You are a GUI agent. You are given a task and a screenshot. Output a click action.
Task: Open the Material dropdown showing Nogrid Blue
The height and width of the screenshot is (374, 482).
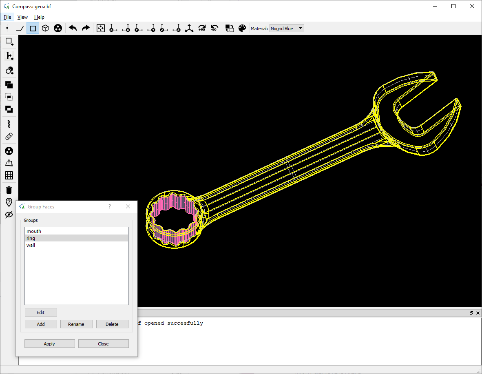point(286,28)
